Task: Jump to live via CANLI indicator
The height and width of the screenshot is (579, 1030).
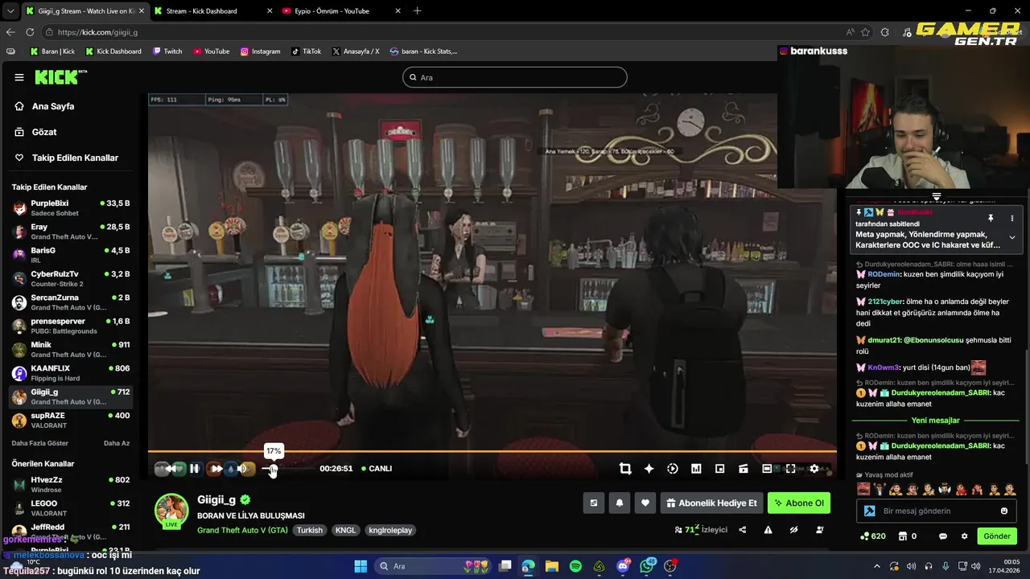Action: [377, 469]
